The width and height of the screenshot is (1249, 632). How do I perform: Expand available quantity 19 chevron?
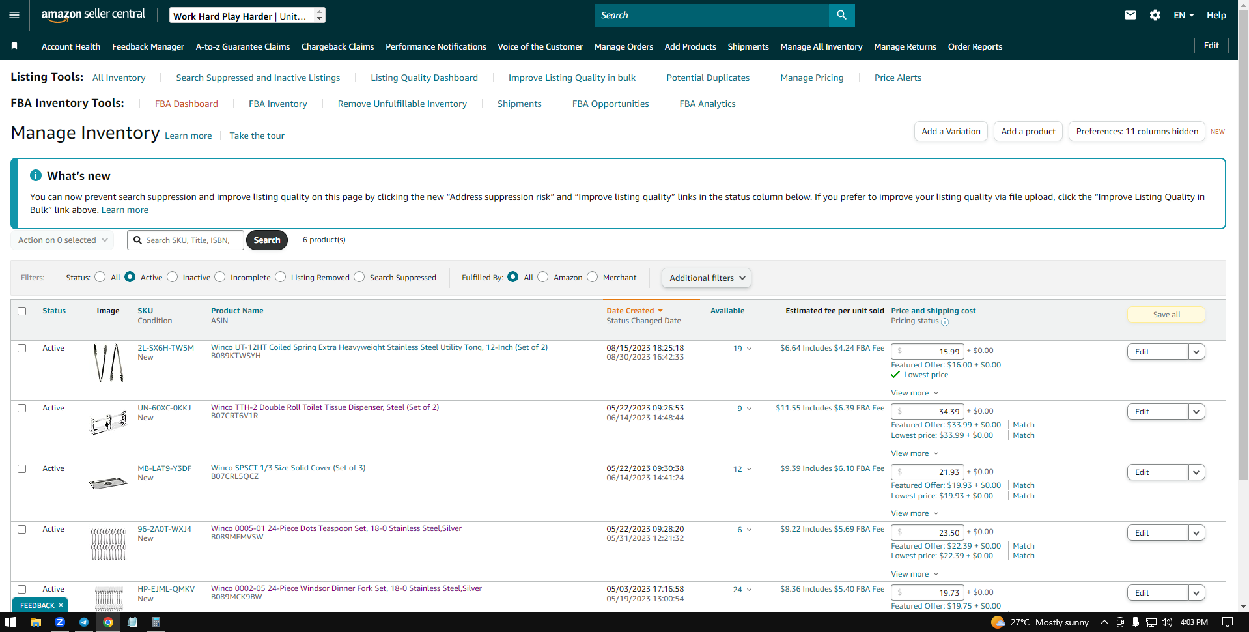749,349
